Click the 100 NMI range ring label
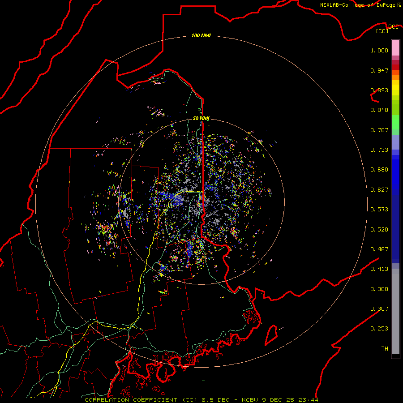The image size is (403, 403). point(201,35)
